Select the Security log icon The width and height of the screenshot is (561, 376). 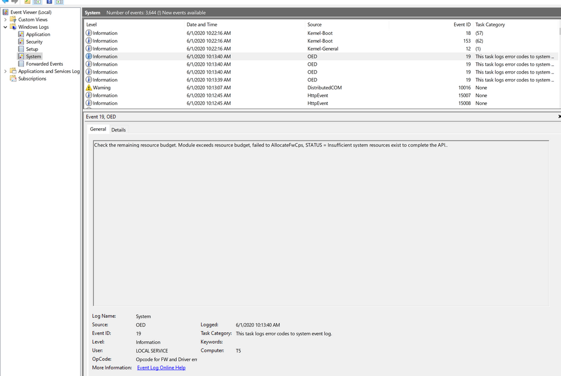click(21, 42)
